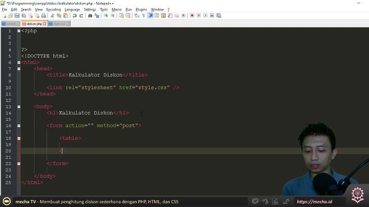Collapse the <body> fold marker
Image resolution: width=369 pixels, height=207 pixels.
19,107
